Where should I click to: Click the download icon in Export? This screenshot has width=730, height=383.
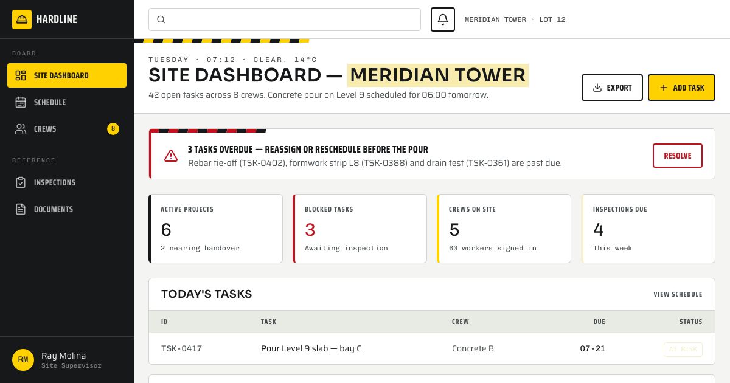(597, 88)
